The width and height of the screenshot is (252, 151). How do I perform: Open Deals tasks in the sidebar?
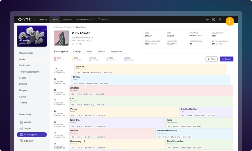pos(25,66)
